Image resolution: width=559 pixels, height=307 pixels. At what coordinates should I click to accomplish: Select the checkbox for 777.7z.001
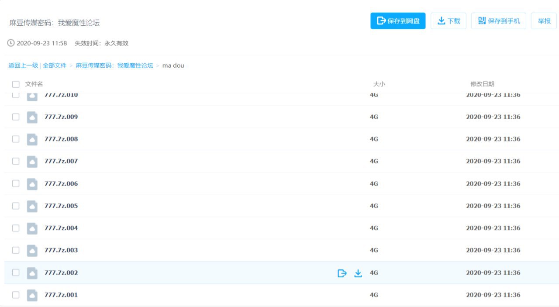(x=16, y=295)
